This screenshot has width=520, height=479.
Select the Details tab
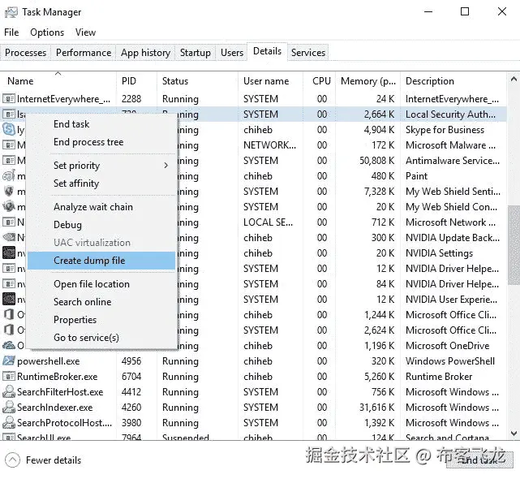pyautogui.click(x=267, y=51)
